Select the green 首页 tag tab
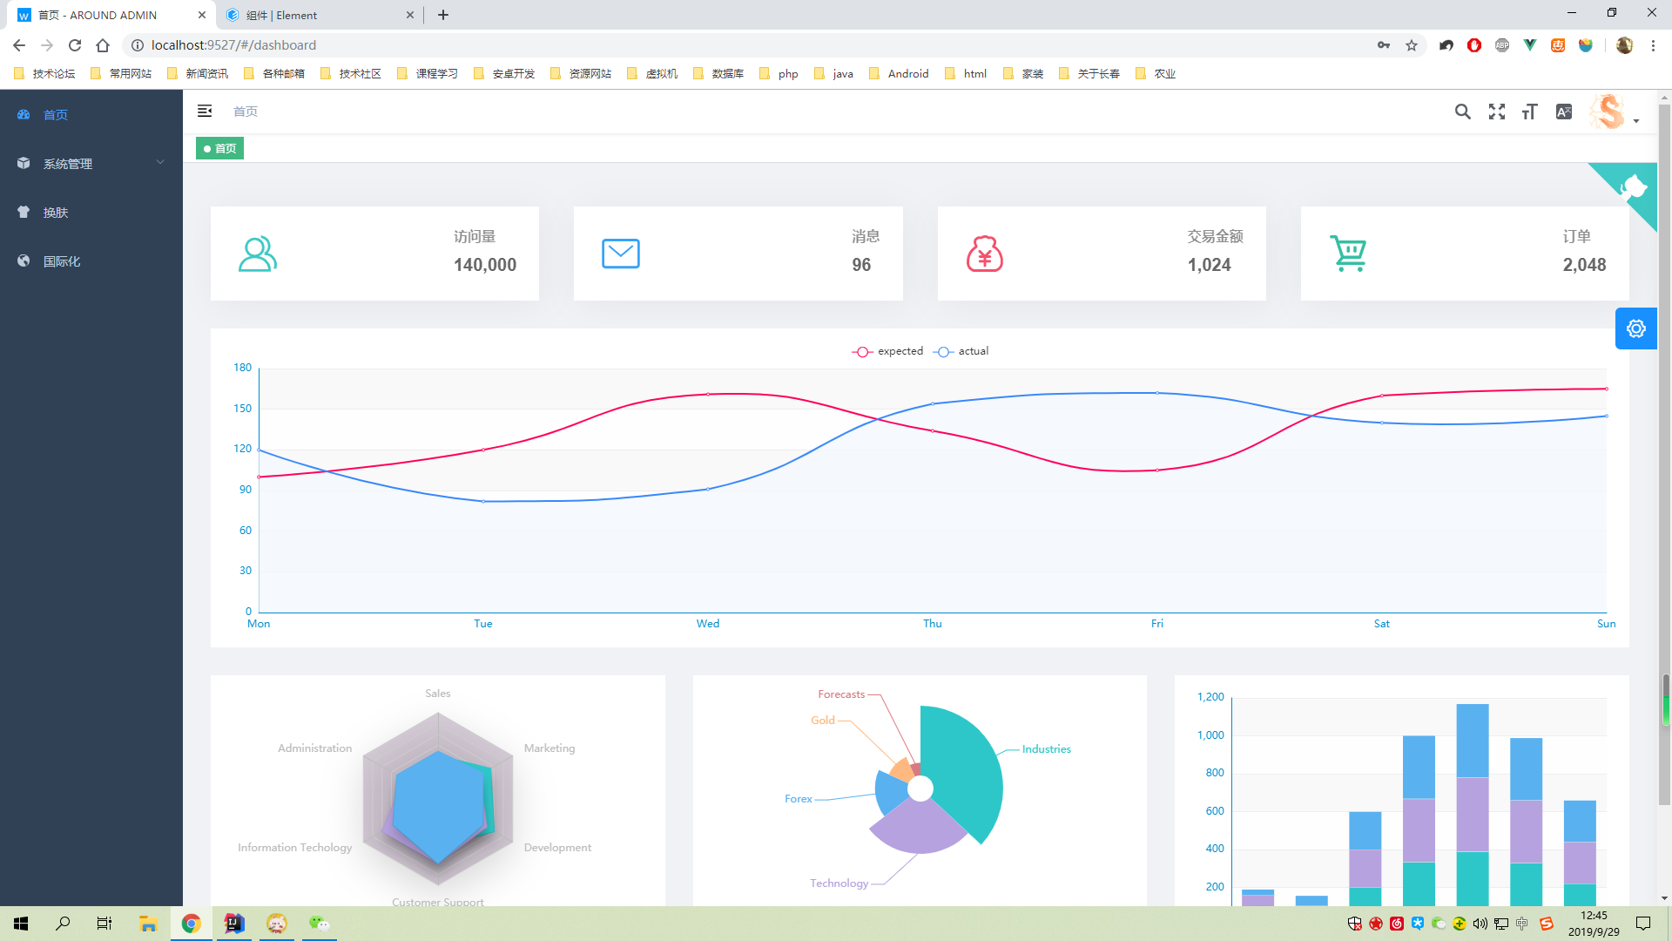This screenshot has width=1672, height=941. 219,149
